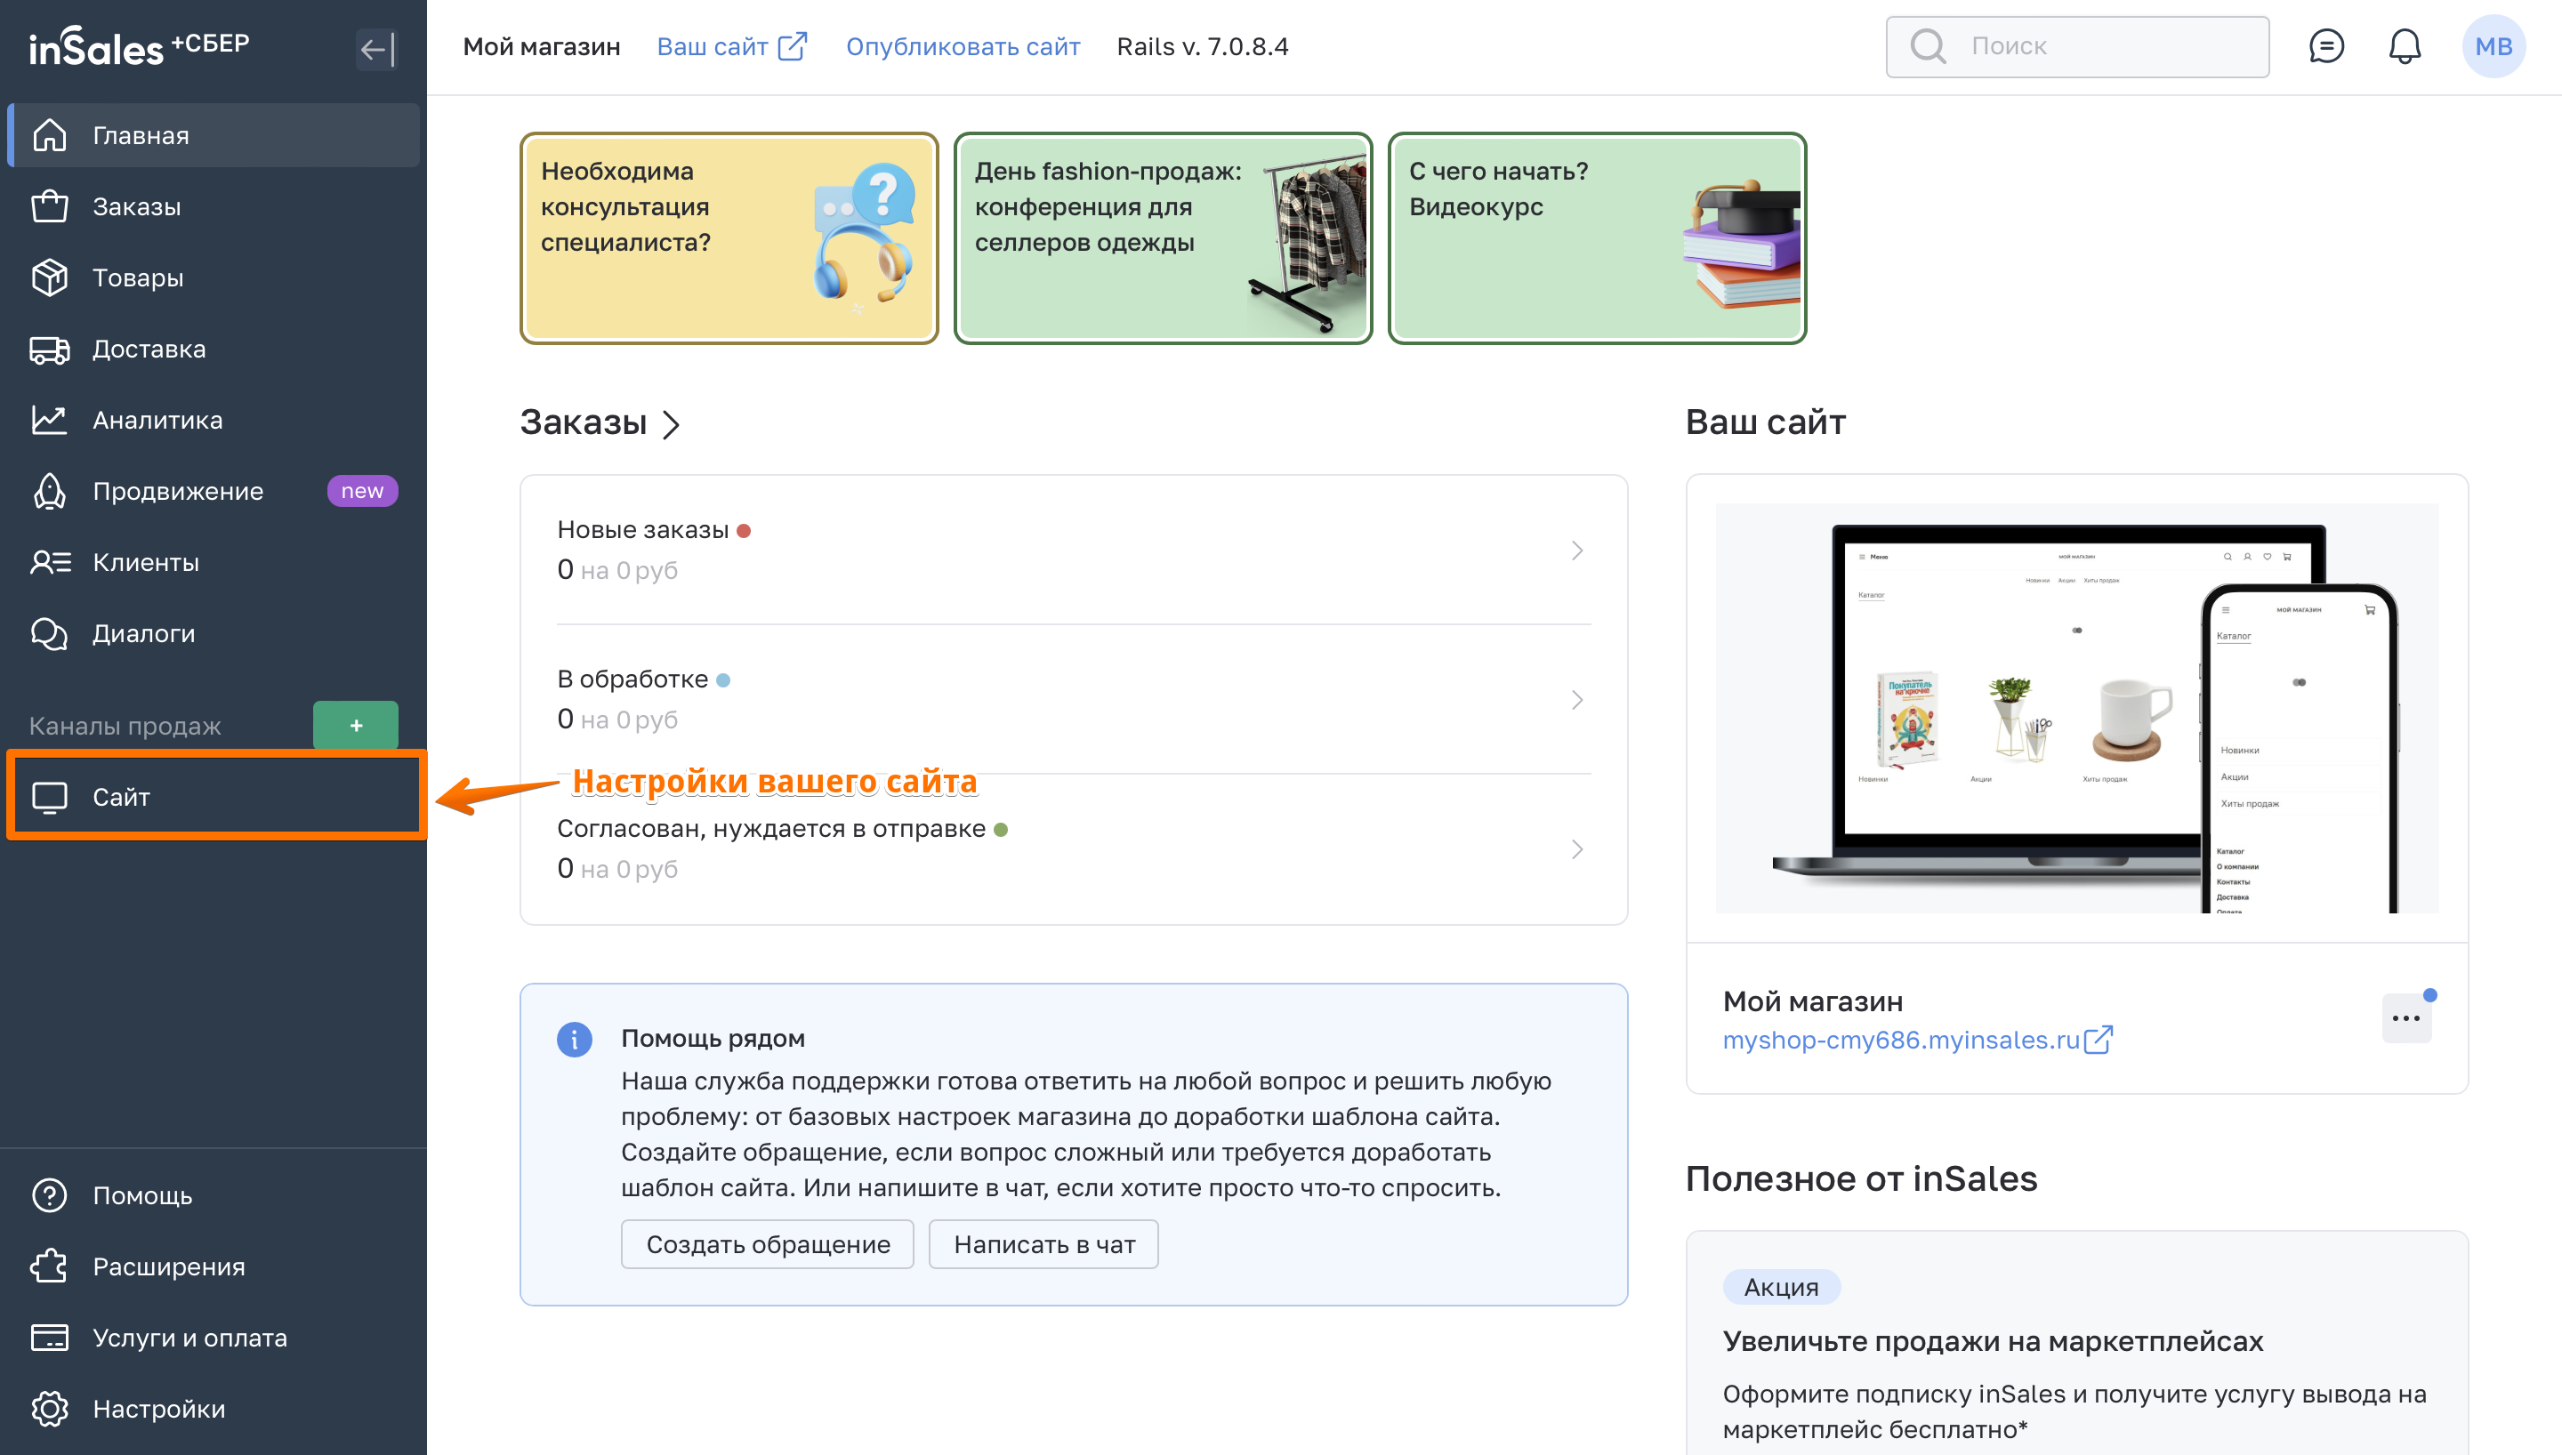Open three-dots menu for Мой магазин

(2405, 1018)
